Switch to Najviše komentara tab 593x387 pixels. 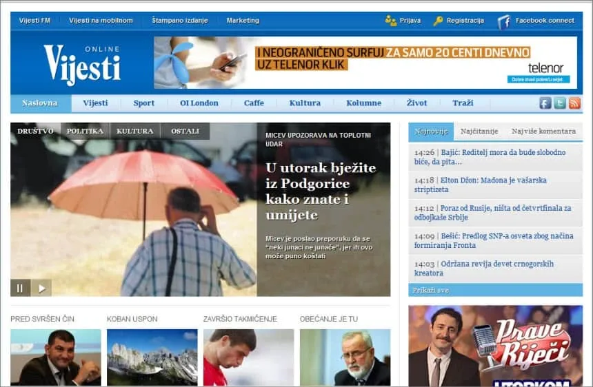click(x=543, y=132)
